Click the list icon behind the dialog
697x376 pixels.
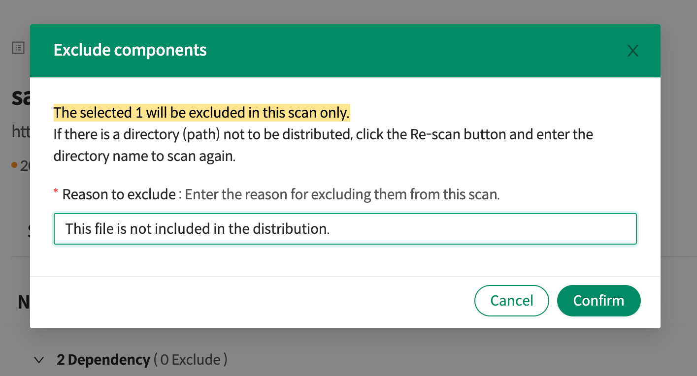coord(18,48)
